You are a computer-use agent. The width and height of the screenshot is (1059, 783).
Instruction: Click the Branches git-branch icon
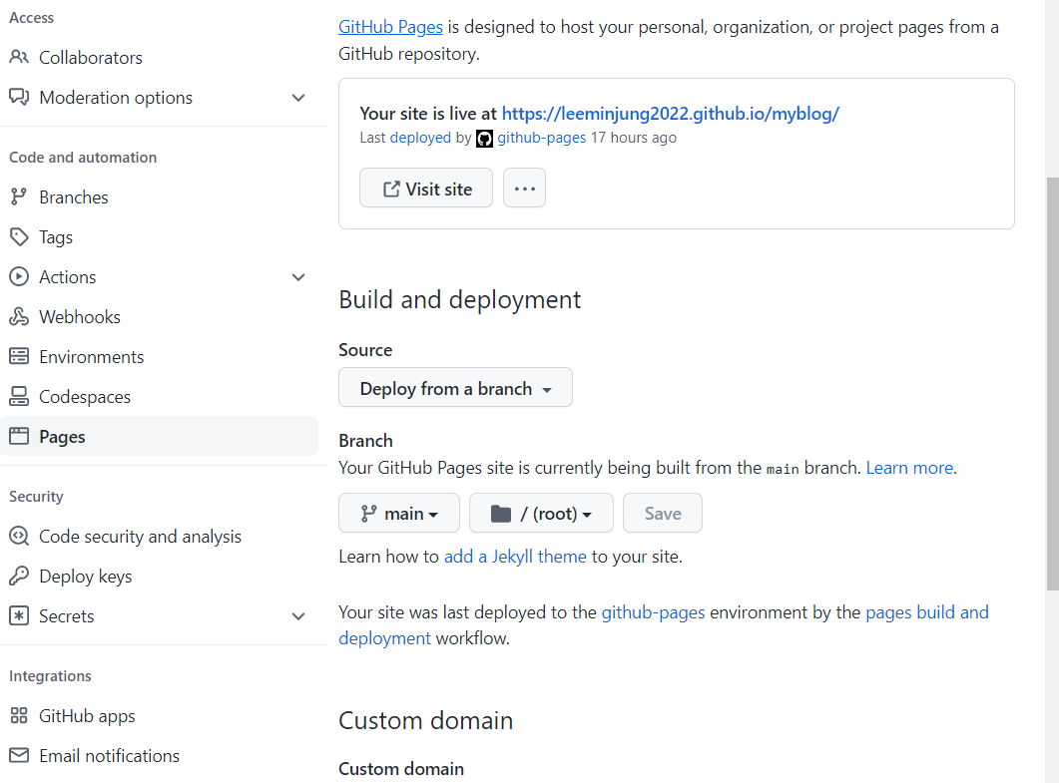[19, 197]
